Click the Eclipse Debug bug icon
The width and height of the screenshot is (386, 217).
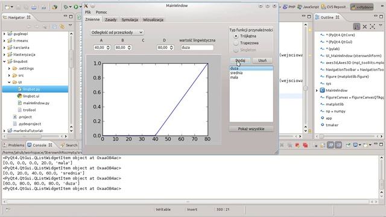pyautogui.click(x=66, y=7)
